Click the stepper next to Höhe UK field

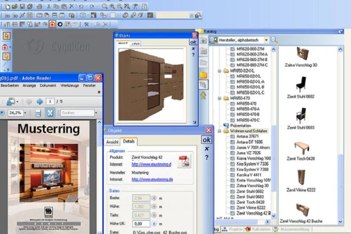pos(154,224)
